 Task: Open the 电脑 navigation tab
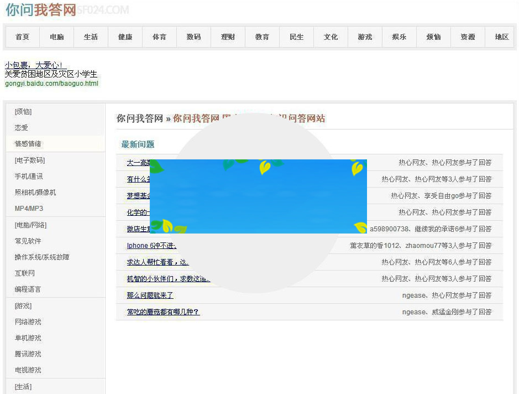coord(56,37)
